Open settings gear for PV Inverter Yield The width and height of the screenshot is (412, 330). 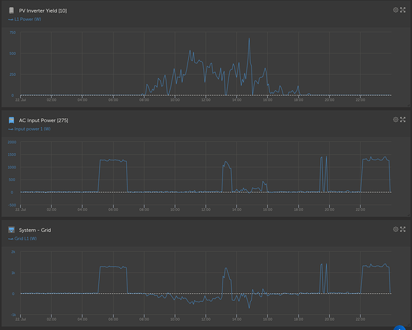pos(395,10)
